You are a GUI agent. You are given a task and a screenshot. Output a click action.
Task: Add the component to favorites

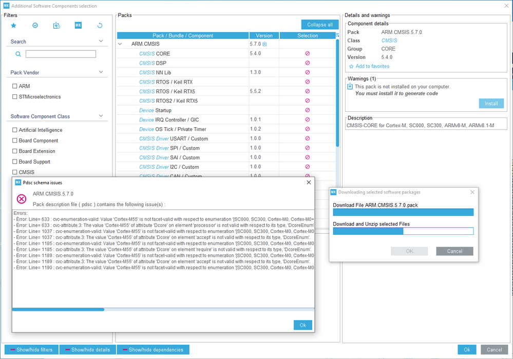click(369, 66)
